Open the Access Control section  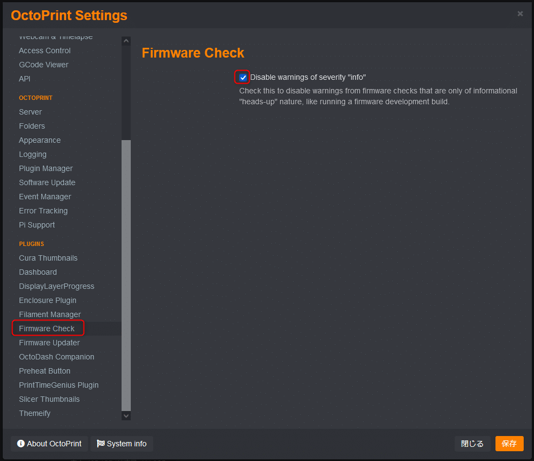(44, 50)
